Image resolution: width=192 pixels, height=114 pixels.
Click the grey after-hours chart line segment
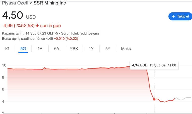click(183, 98)
